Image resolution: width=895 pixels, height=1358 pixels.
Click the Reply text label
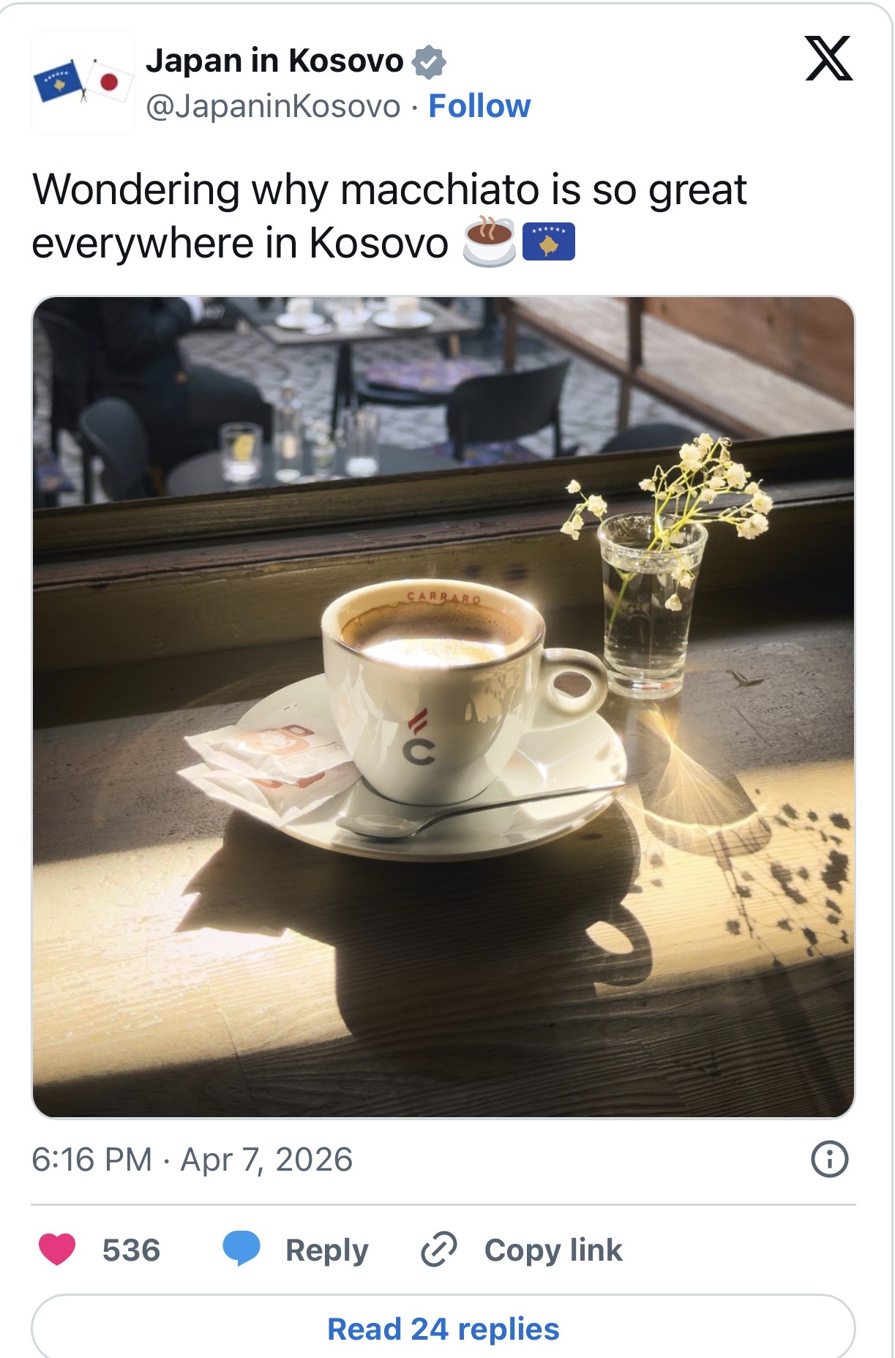327,1250
